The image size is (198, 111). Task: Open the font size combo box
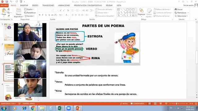click(56, 10)
